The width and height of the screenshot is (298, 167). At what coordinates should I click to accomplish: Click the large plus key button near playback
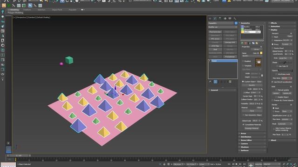click(x=251, y=165)
